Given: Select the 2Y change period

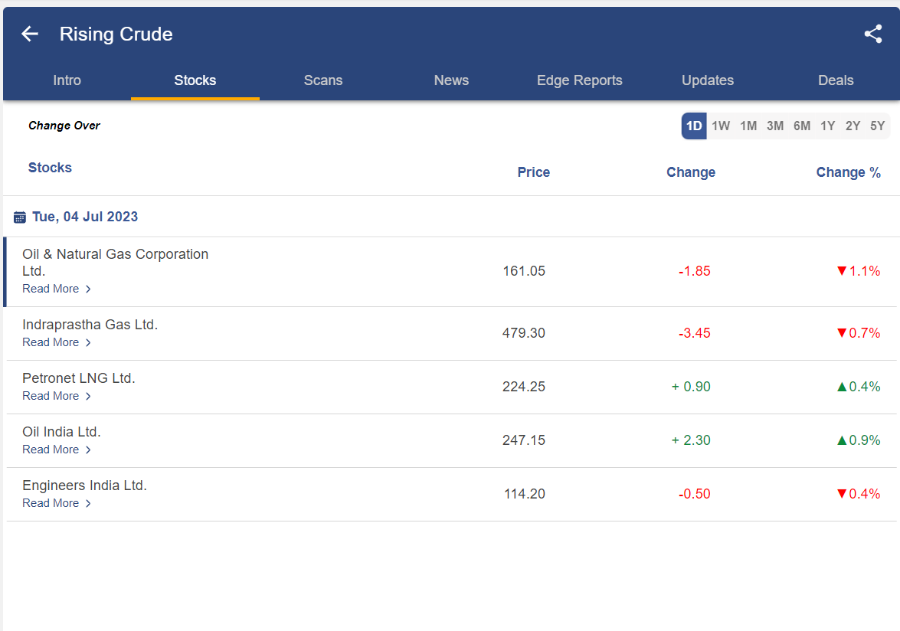Looking at the screenshot, I should click(853, 126).
